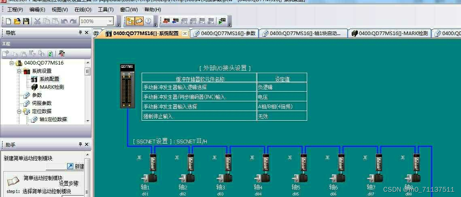The width and height of the screenshot is (461, 197).
Task: Open the 帮助(H) menu
Action: pos(153,9)
